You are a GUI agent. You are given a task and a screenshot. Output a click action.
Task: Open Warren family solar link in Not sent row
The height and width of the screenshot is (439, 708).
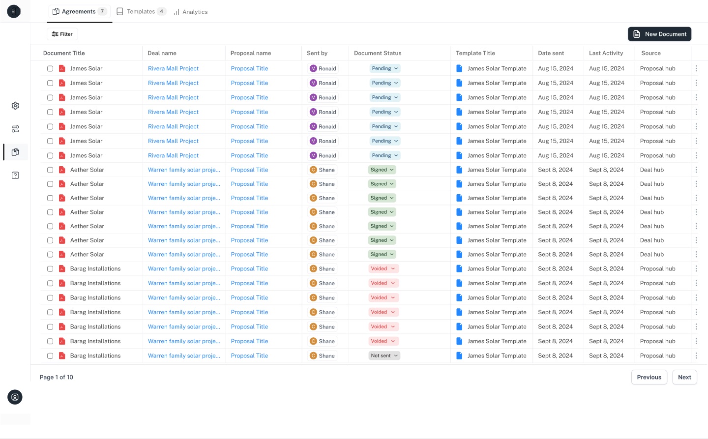pyautogui.click(x=184, y=355)
